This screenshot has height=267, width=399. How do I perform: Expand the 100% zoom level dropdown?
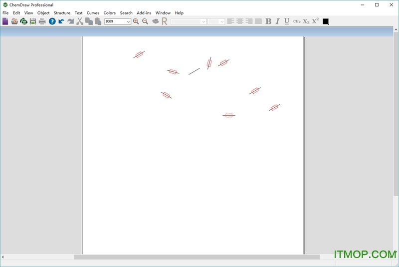[128, 21]
